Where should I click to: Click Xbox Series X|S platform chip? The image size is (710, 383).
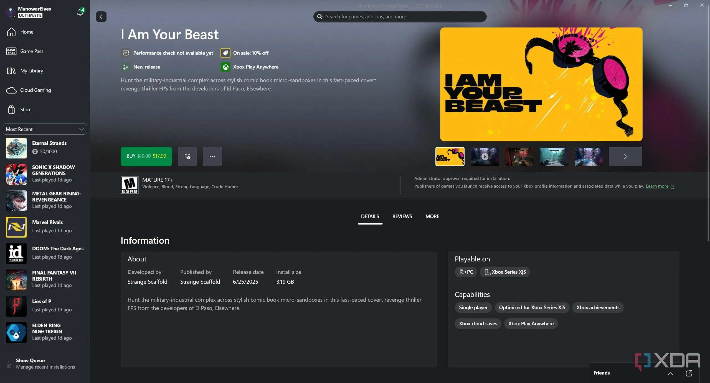pos(505,272)
